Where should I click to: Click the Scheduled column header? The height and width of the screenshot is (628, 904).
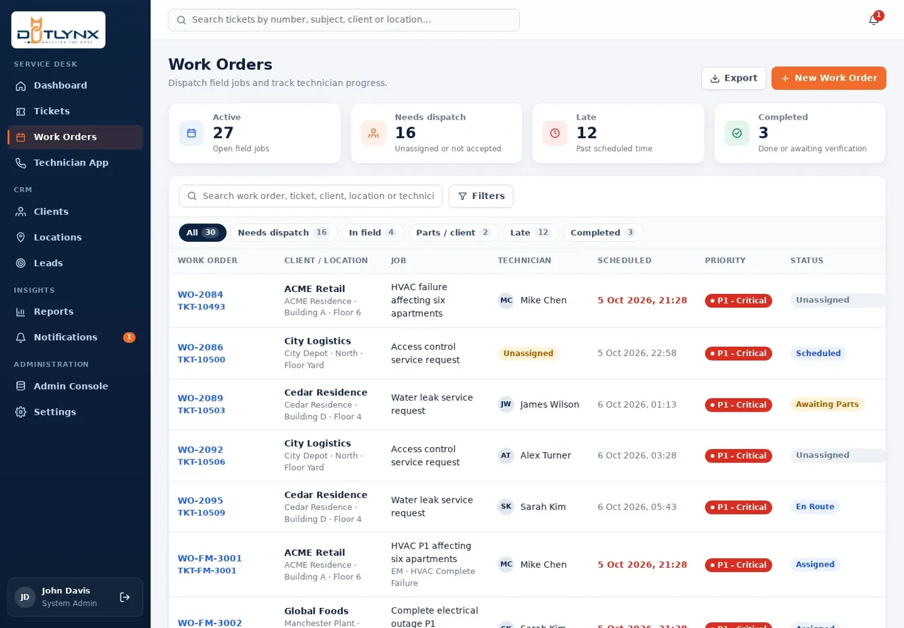click(624, 260)
